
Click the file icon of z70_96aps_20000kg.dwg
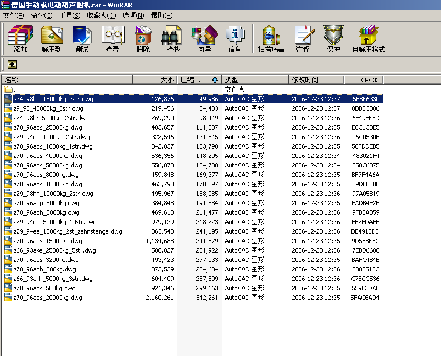coord(8,298)
